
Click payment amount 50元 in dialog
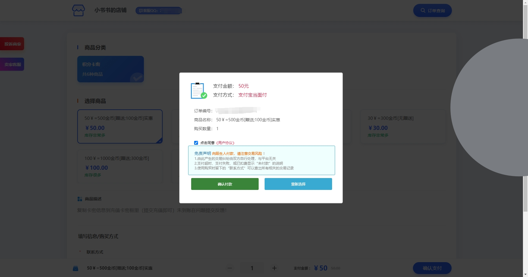tap(243, 86)
